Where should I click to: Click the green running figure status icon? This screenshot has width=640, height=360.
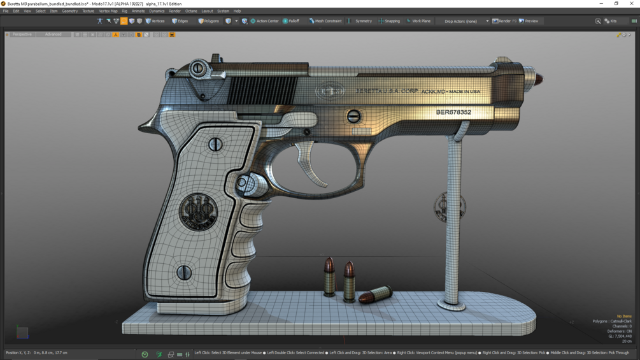click(159, 354)
